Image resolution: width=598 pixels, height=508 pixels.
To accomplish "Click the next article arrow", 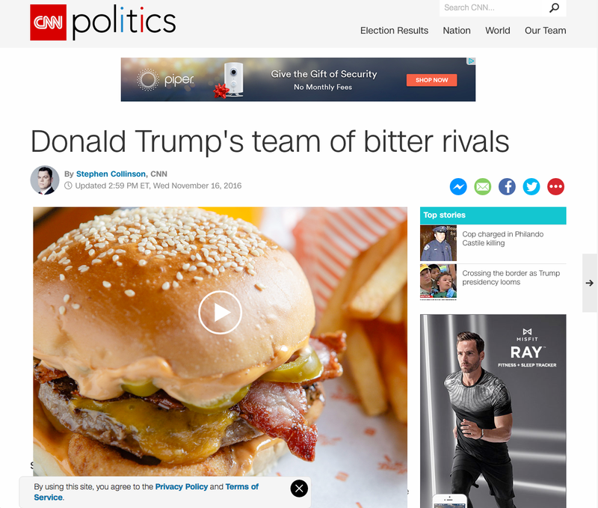I will [590, 283].
